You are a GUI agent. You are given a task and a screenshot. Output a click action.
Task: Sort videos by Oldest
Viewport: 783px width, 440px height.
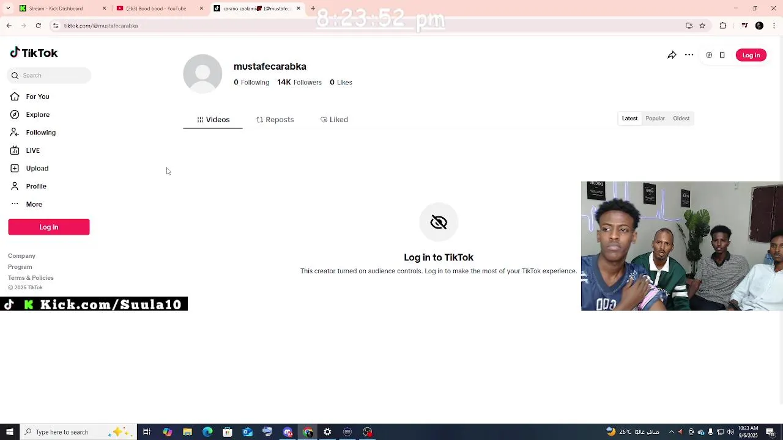[681, 119]
